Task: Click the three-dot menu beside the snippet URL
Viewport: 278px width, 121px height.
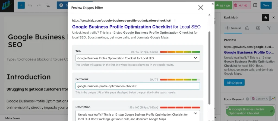Action: pos(175,20)
